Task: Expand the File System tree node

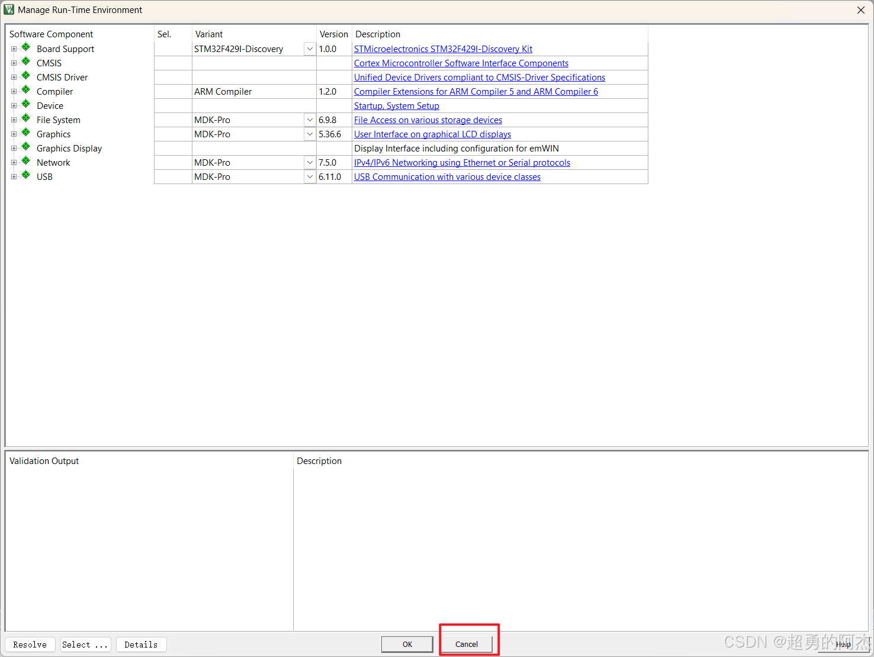Action: tap(14, 120)
